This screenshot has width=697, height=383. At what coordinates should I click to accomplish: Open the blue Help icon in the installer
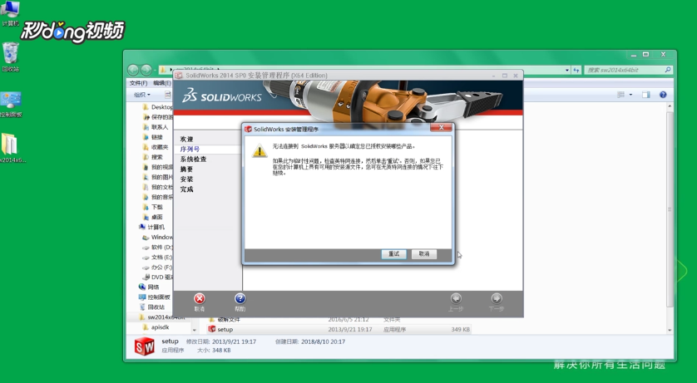(x=240, y=299)
